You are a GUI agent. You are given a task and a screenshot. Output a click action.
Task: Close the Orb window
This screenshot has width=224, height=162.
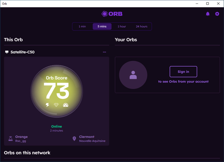(218, 3)
